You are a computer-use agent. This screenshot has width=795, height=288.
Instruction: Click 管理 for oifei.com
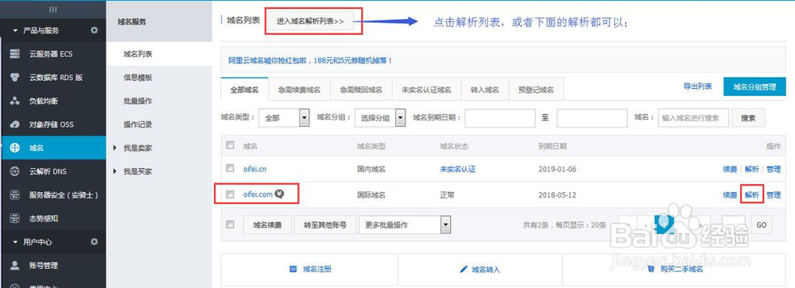[774, 195]
